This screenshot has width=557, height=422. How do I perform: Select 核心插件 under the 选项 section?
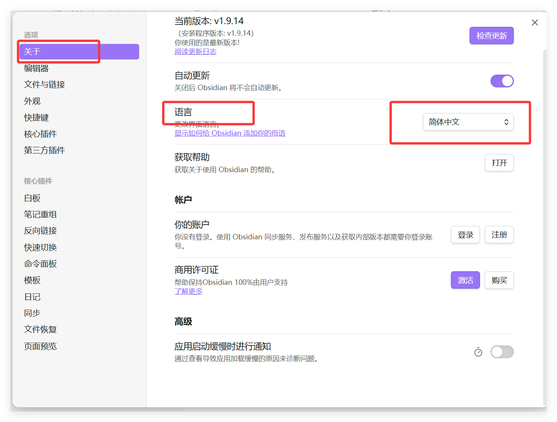point(79,134)
